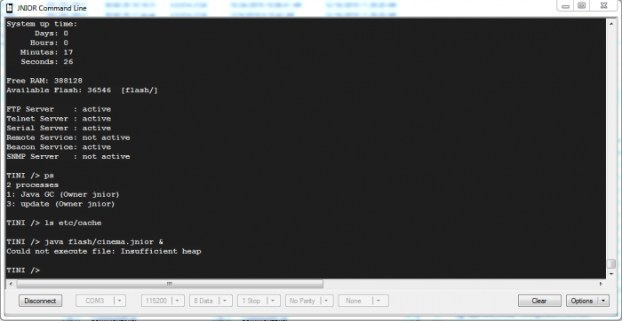Screen dimensions: 622x321
Task: Expand the Options dropdown arrow
Action: (x=603, y=301)
